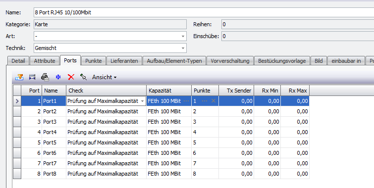The image size is (374, 188).
Task: Select row via Port1 row selector
Action: [17, 101]
